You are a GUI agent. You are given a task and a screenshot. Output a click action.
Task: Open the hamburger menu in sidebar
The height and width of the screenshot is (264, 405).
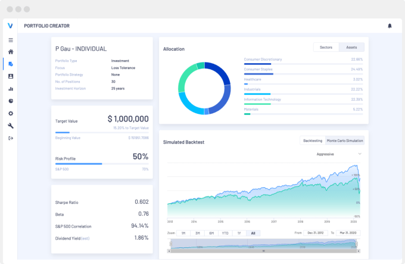pos(11,40)
